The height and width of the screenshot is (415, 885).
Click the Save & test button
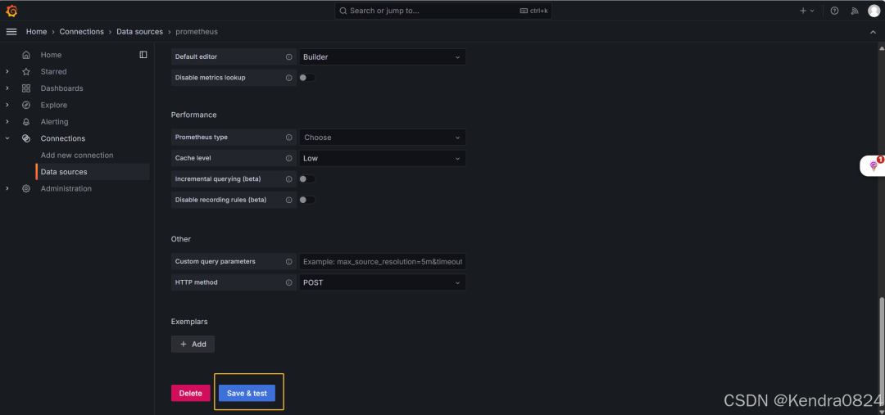(x=247, y=393)
